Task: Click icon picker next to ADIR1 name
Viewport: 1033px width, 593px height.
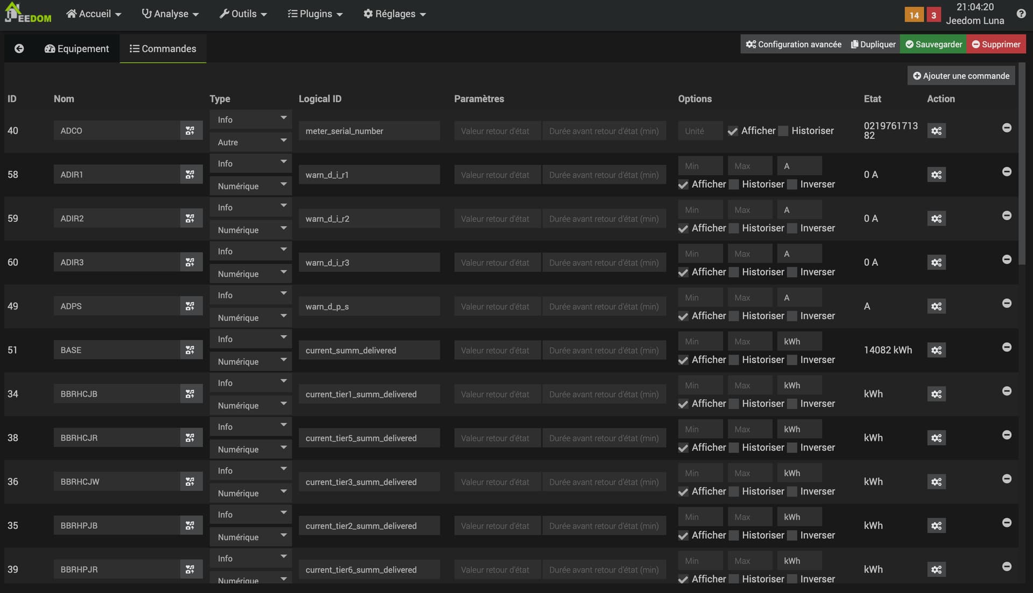Action: point(190,175)
